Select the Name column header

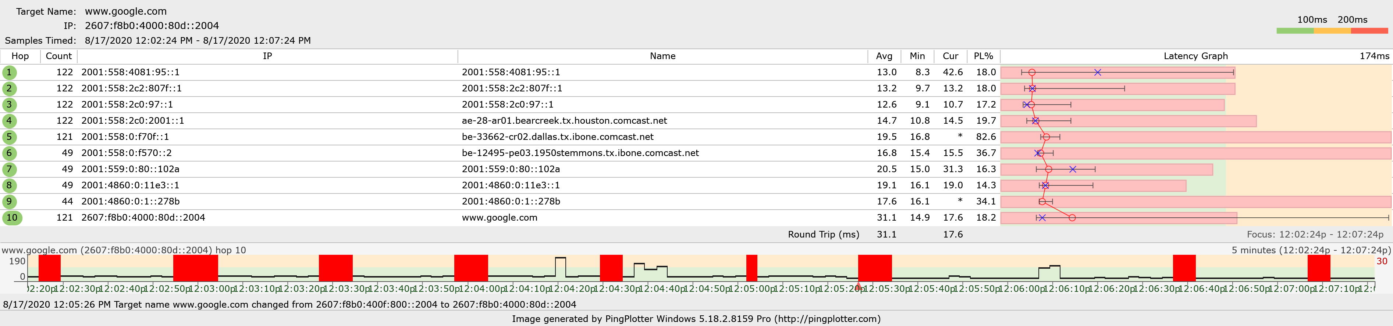pyautogui.click(x=662, y=56)
